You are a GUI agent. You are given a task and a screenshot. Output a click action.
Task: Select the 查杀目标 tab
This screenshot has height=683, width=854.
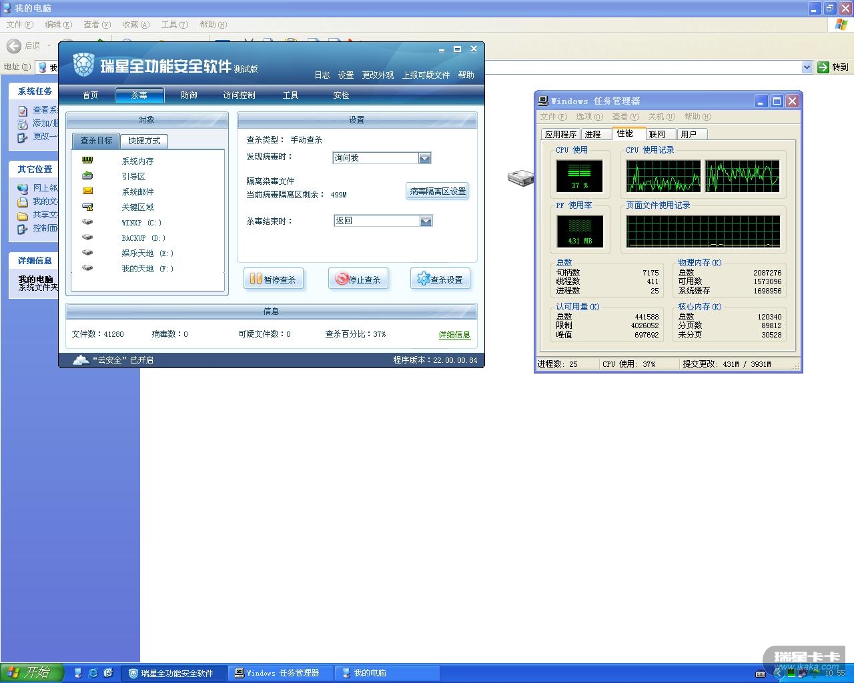[x=96, y=141]
